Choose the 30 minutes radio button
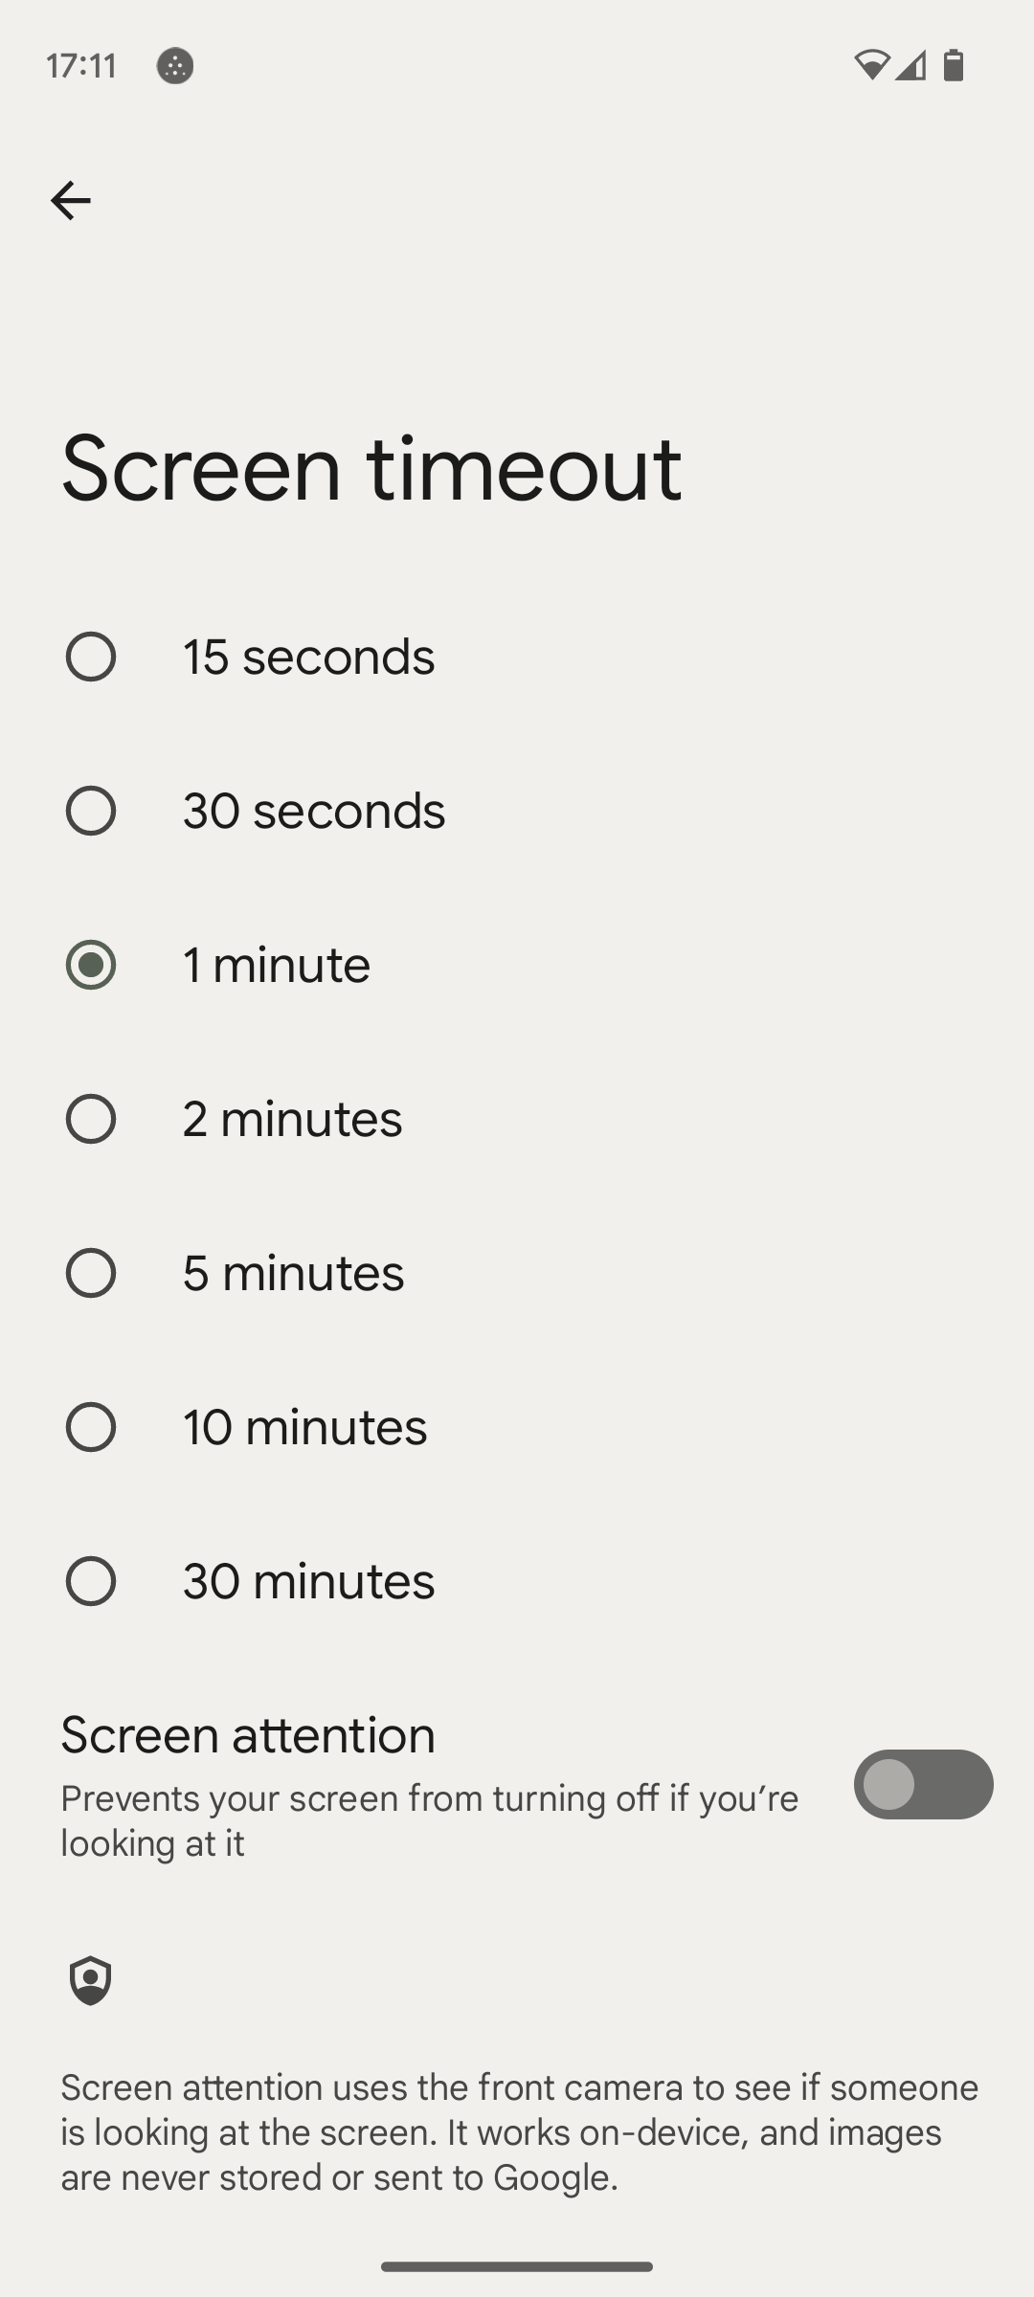1034x2297 pixels. point(91,1581)
